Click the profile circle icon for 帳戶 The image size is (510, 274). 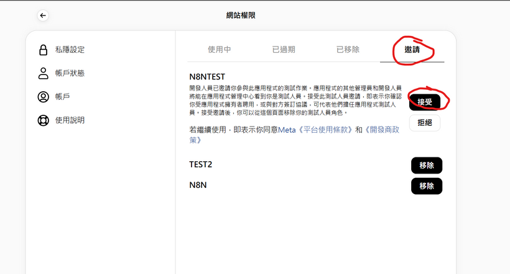coord(43,97)
